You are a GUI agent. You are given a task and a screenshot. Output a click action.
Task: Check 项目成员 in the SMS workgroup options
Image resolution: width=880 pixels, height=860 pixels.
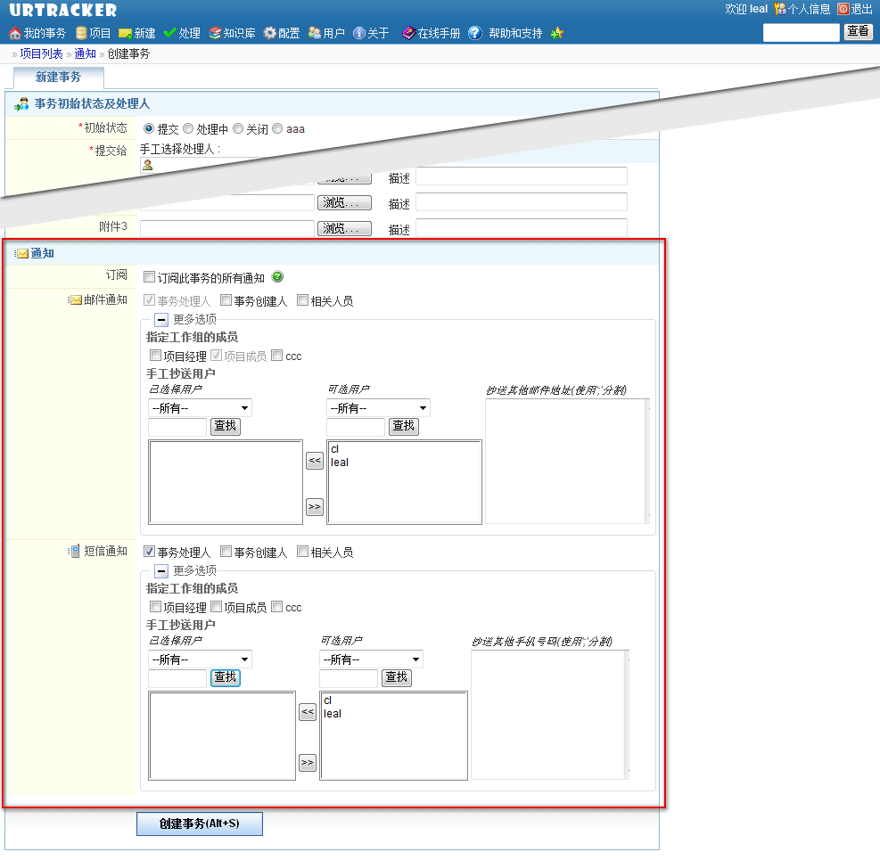pyautogui.click(x=216, y=606)
